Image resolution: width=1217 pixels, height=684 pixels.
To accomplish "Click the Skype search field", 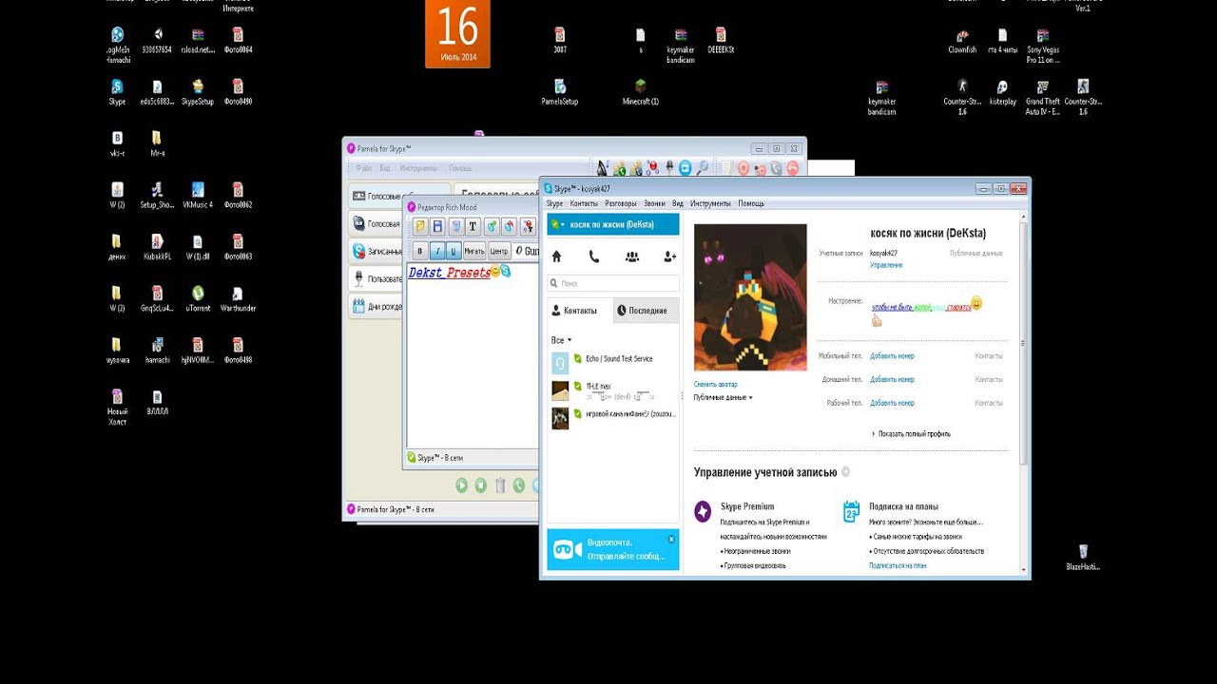I will pos(613,283).
